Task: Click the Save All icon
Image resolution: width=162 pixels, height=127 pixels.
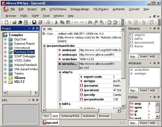Action: click(x=40, y=22)
